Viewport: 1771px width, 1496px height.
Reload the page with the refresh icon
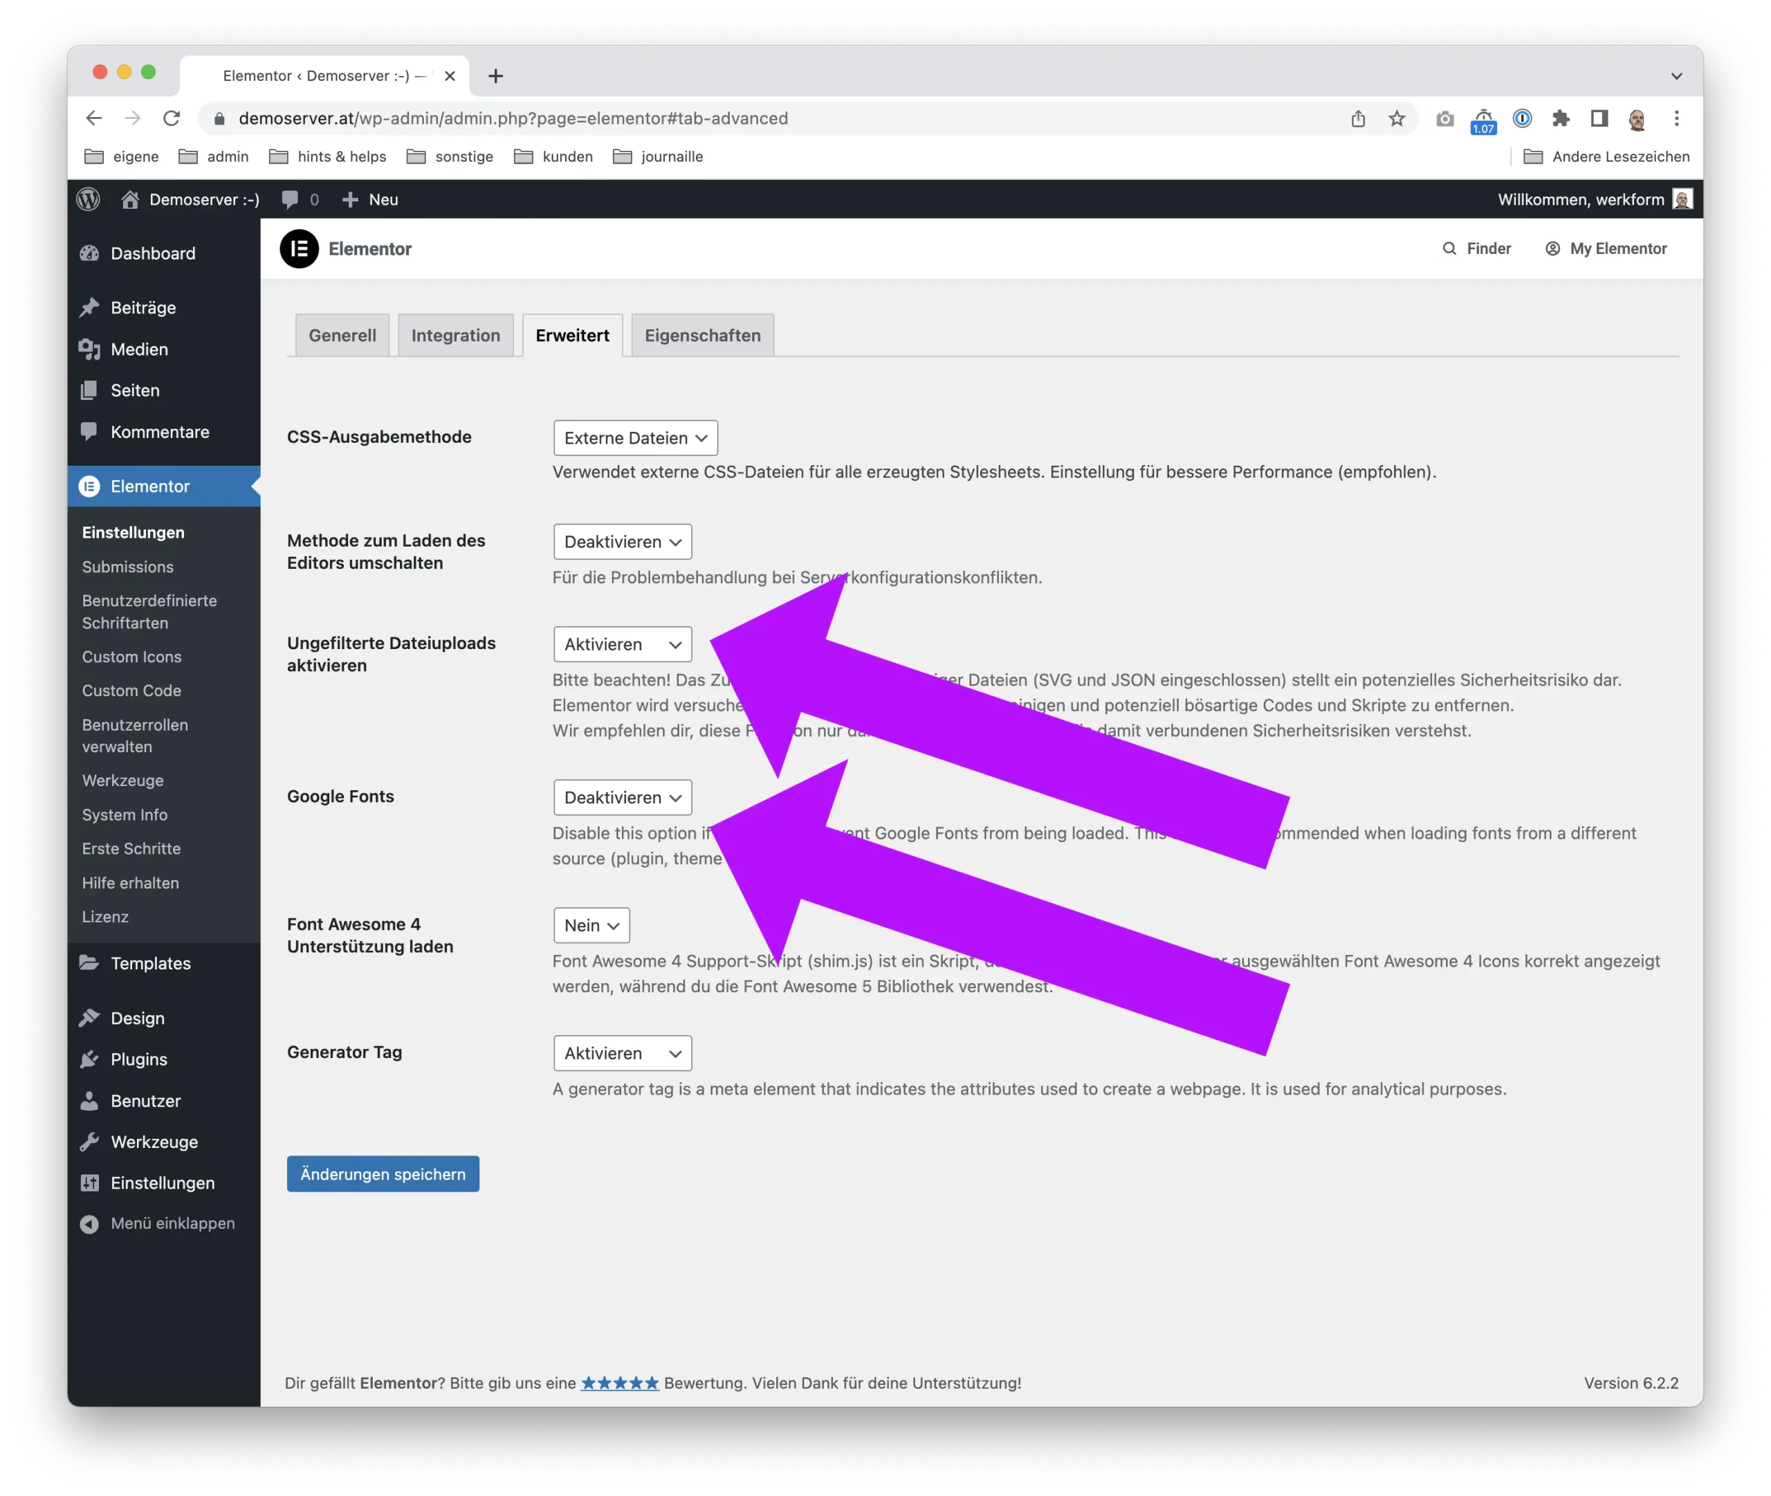tap(172, 119)
